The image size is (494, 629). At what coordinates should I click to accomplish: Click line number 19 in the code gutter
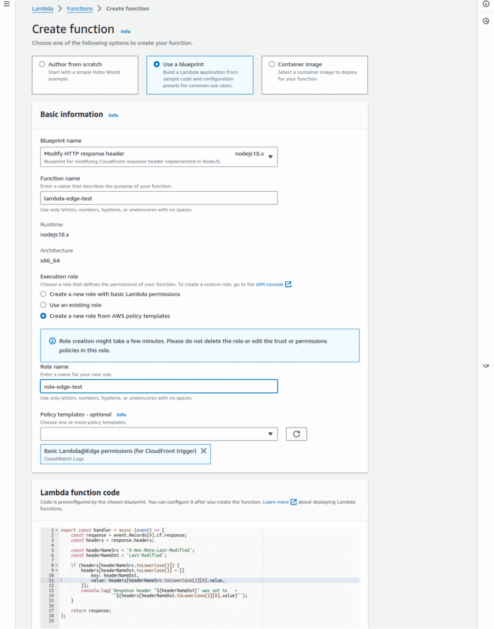tap(51, 620)
